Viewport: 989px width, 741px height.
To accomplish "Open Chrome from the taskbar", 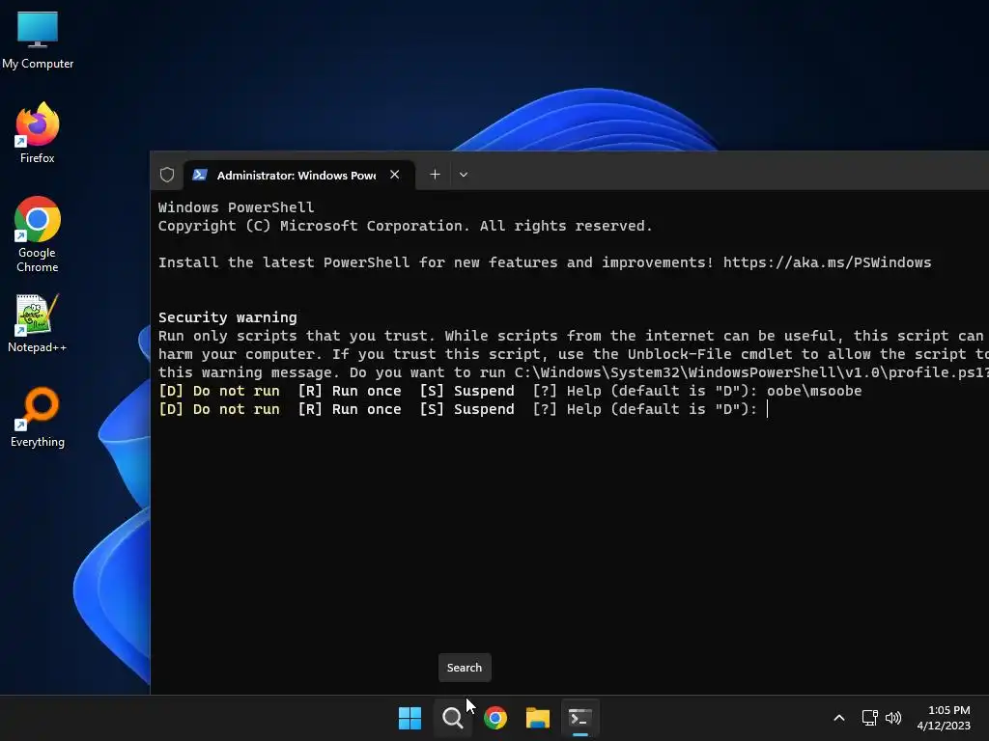I will (495, 718).
